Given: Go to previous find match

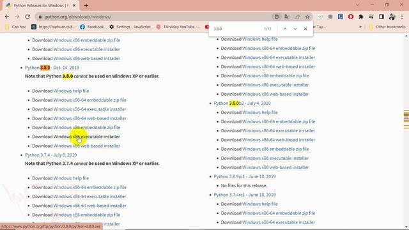Looking at the screenshot, I should (285, 29).
